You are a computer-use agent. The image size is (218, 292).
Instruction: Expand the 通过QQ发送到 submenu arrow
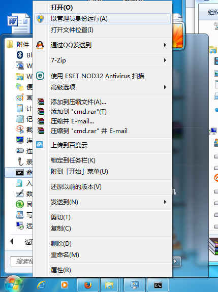tap(165, 45)
